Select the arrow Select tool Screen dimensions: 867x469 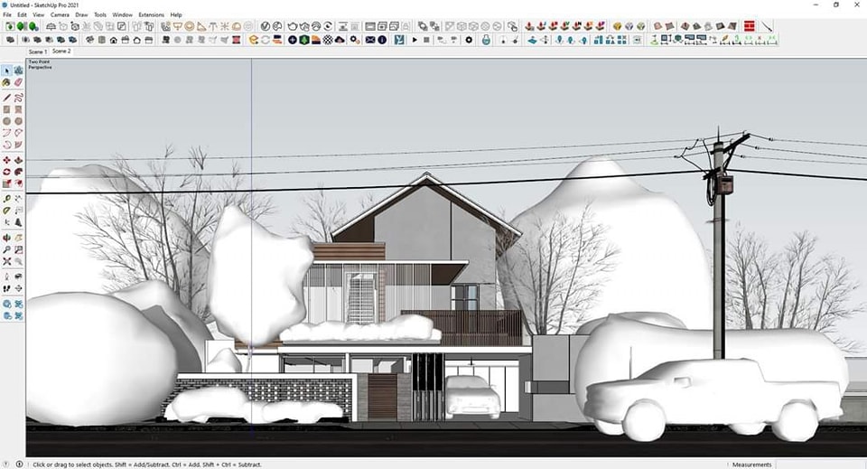[7, 70]
